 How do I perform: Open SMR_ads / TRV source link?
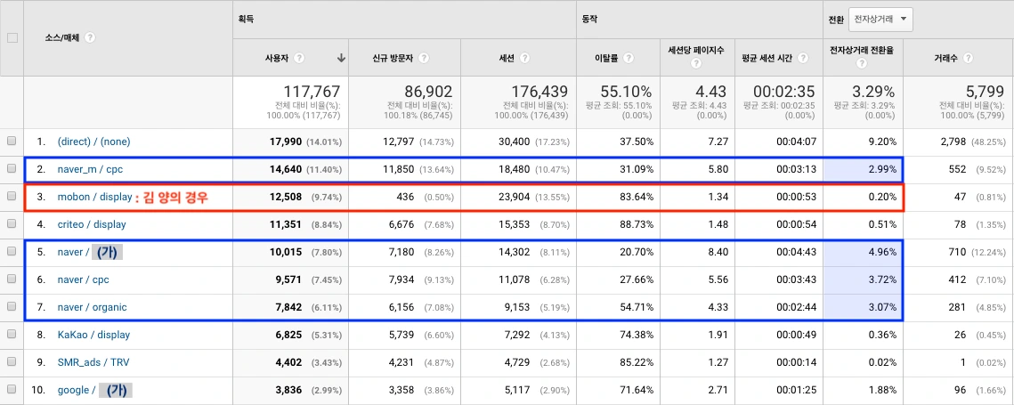pos(94,362)
